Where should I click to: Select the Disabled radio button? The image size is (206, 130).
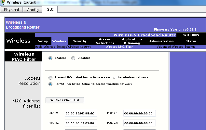(x=73, y=58)
